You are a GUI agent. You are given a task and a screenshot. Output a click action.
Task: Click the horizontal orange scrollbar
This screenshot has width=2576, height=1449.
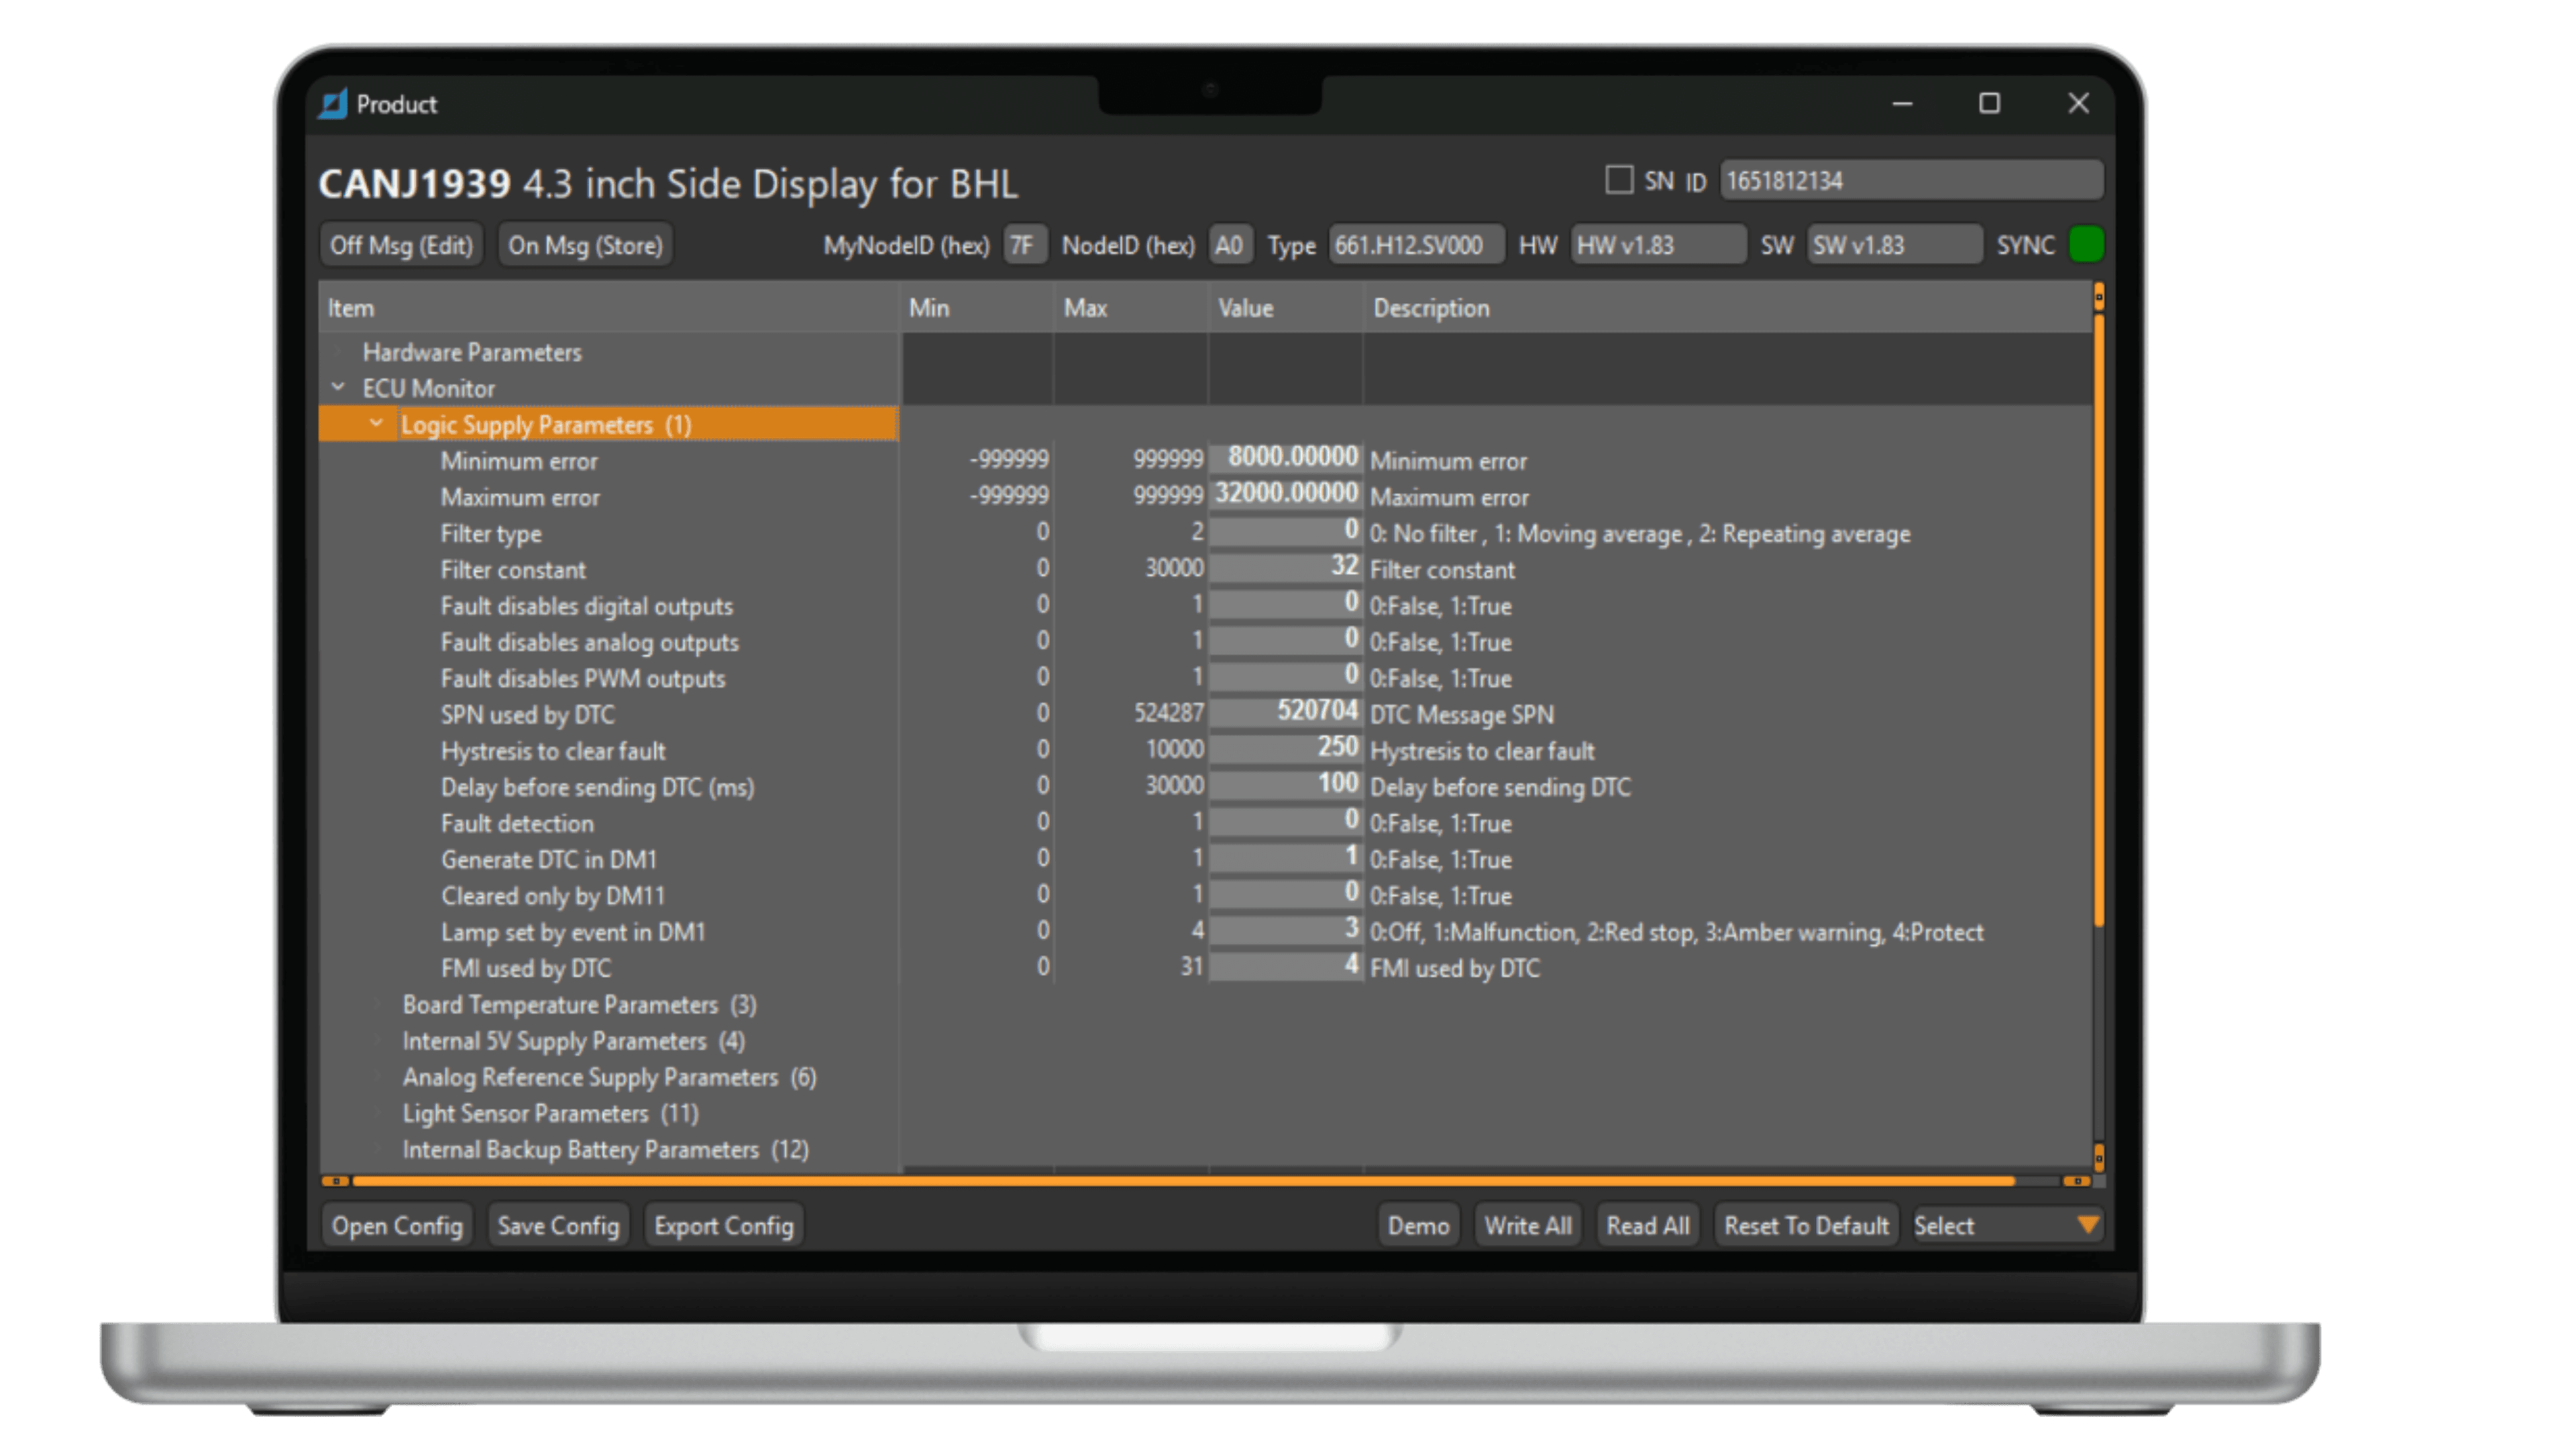[x=1183, y=1181]
